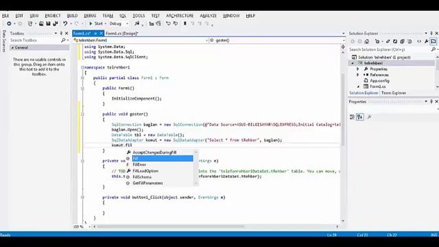Click View Code icon in Solution Explorer
This screenshot has height=247, width=439.
[419, 42]
